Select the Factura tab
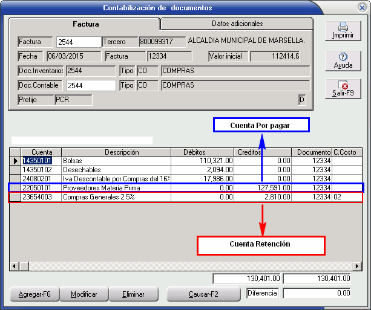The height and width of the screenshot is (310, 371). [x=85, y=24]
